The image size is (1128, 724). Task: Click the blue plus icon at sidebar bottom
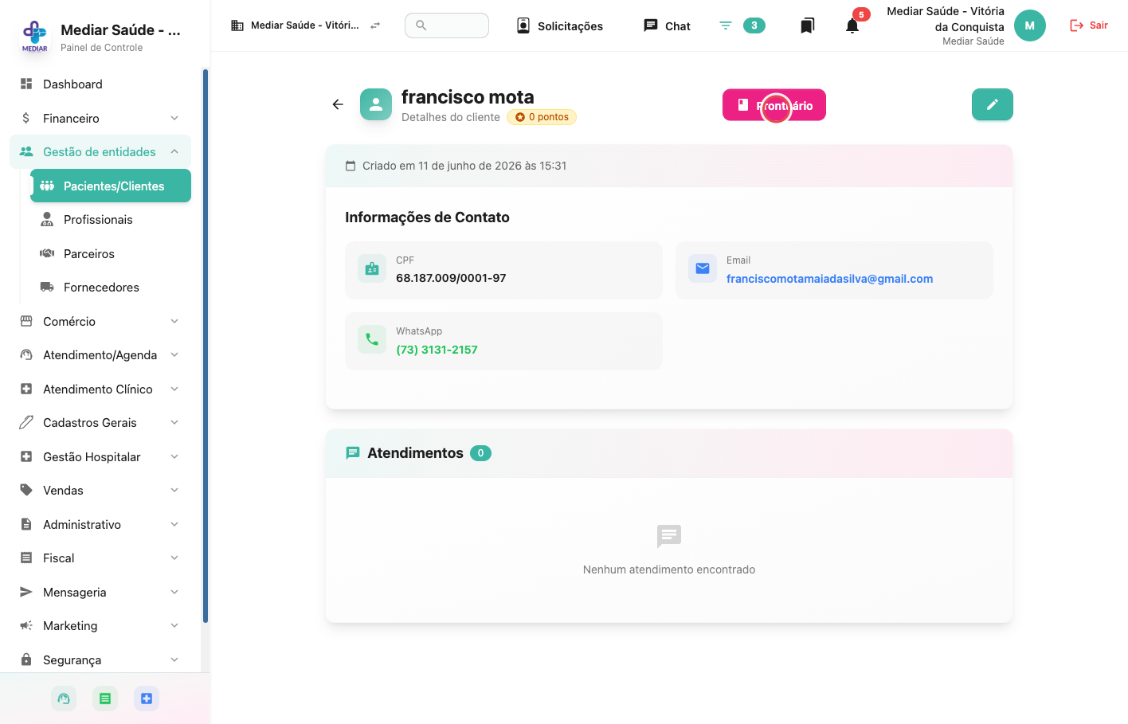[147, 699]
